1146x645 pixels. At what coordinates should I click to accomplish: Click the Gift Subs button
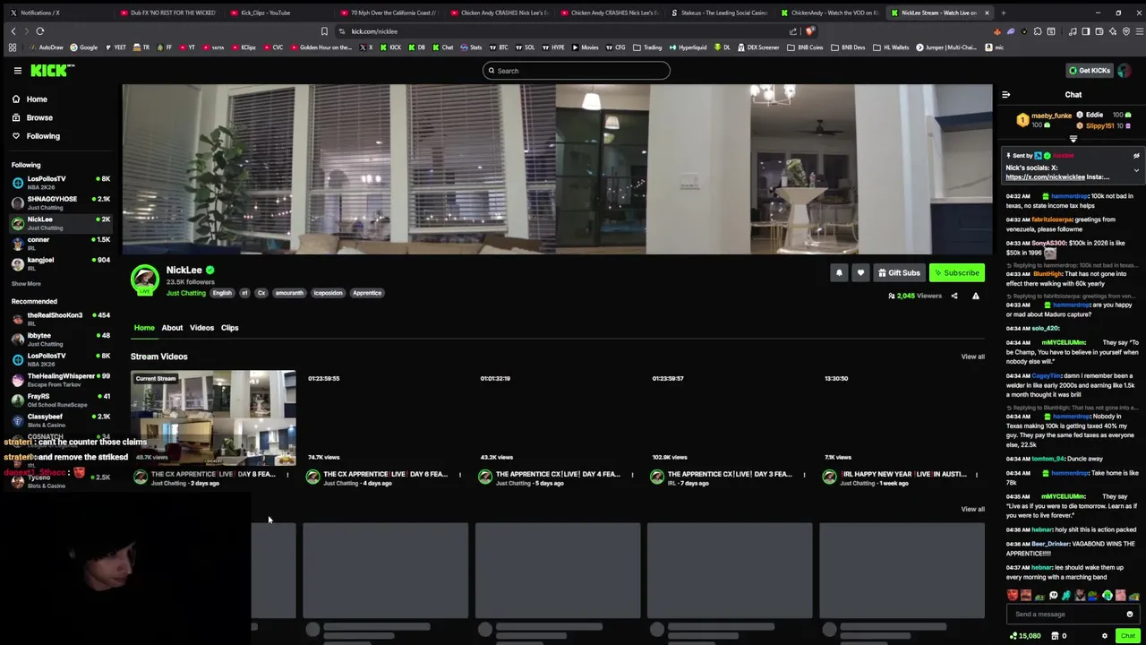899,273
